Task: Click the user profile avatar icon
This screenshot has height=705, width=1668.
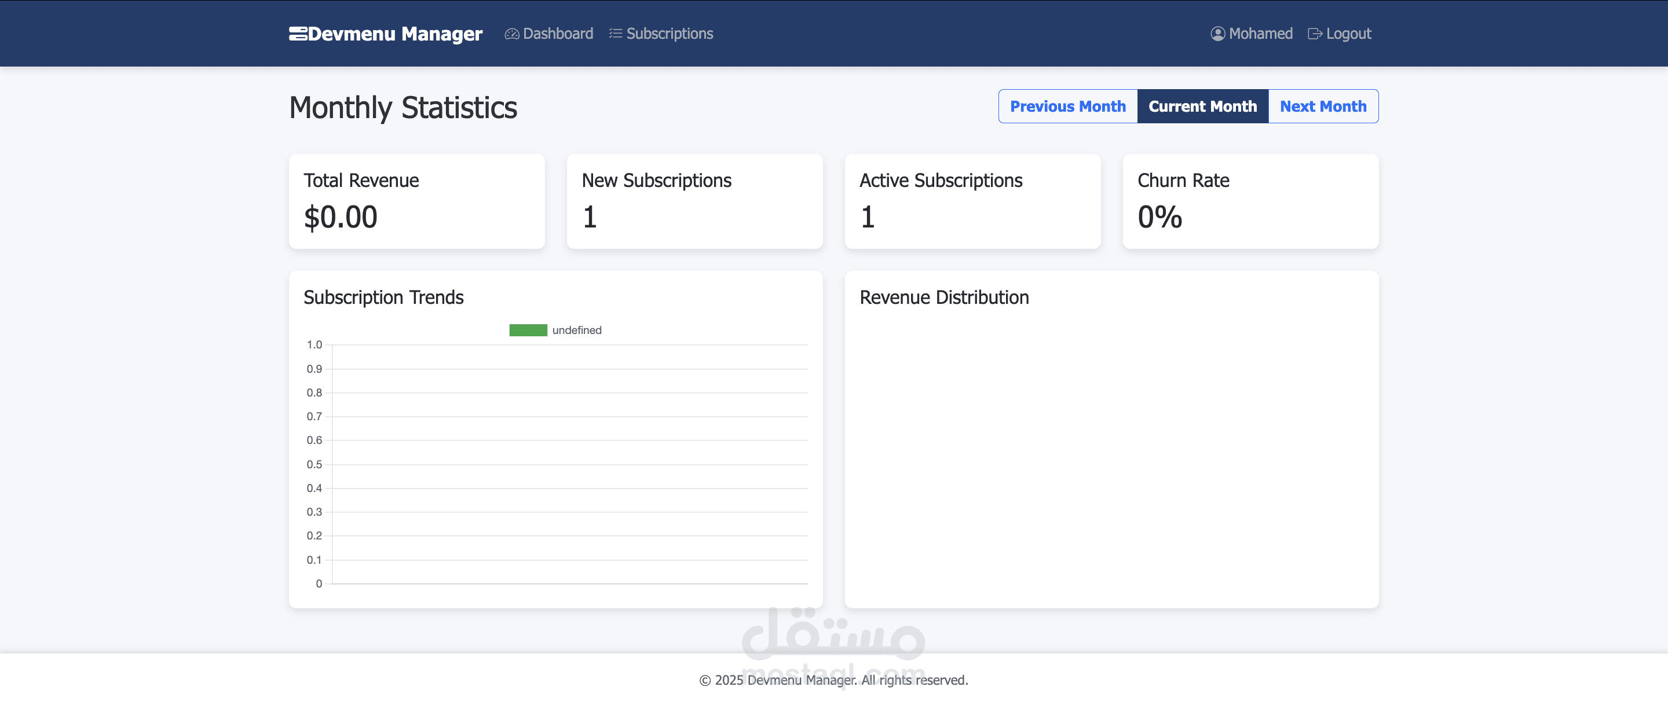Action: click(x=1217, y=34)
